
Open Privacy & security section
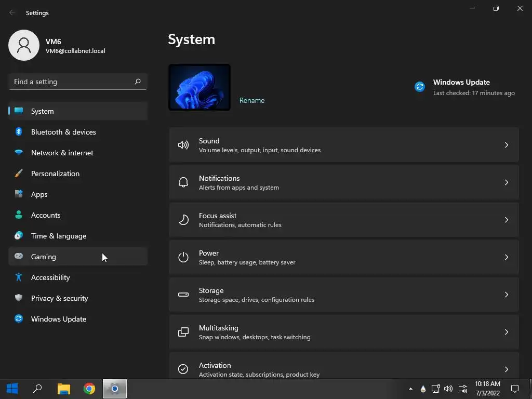click(78, 298)
